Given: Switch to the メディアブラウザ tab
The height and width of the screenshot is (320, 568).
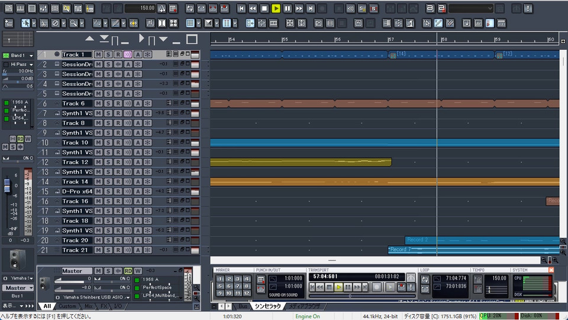Looking at the screenshot, I should 304,306.
